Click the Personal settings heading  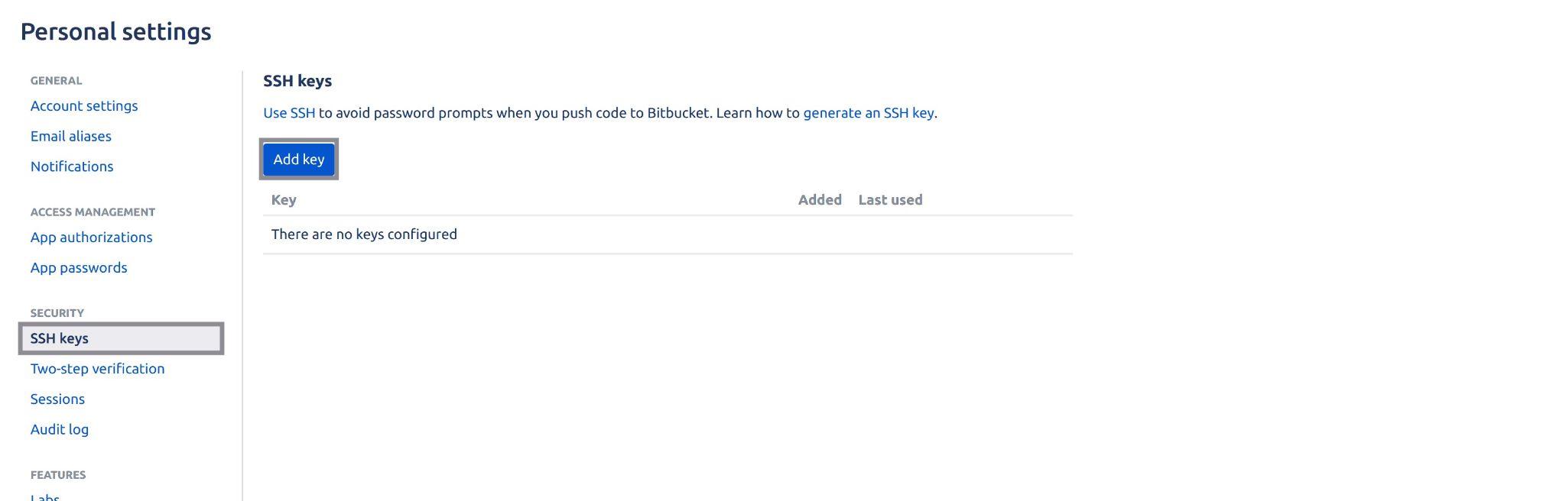116,31
